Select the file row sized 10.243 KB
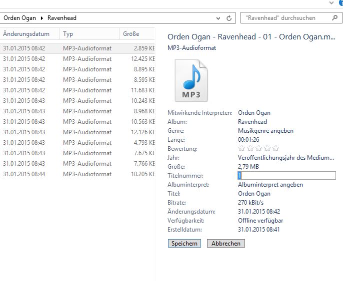The width and height of the screenshot is (343, 281). tap(77, 101)
